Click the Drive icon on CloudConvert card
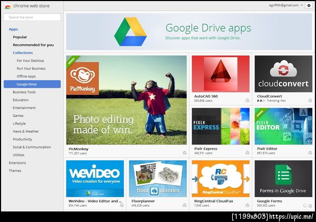The height and width of the screenshot is (222, 316). coord(310,100)
